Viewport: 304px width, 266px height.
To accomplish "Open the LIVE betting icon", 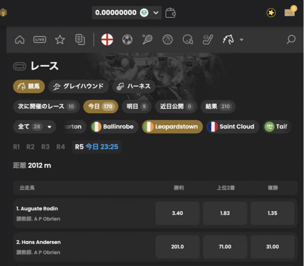I will (40, 39).
